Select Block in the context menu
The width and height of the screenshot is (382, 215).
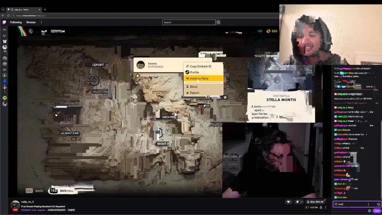pos(203,87)
